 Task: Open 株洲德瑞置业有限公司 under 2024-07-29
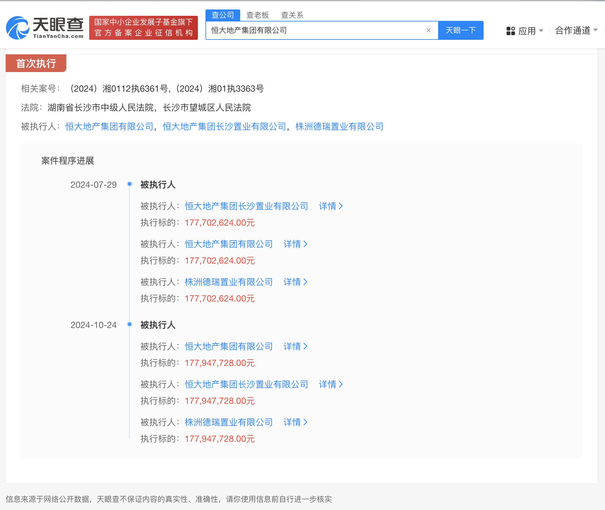pyautogui.click(x=229, y=282)
